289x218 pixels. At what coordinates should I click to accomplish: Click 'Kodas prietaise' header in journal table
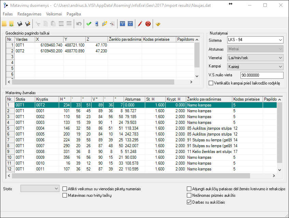coord(247,99)
